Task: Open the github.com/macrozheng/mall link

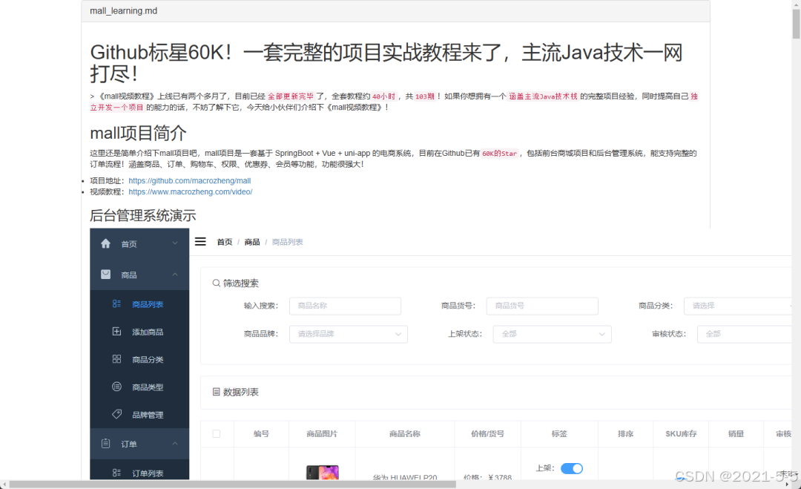Action: pyautogui.click(x=189, y=180)
